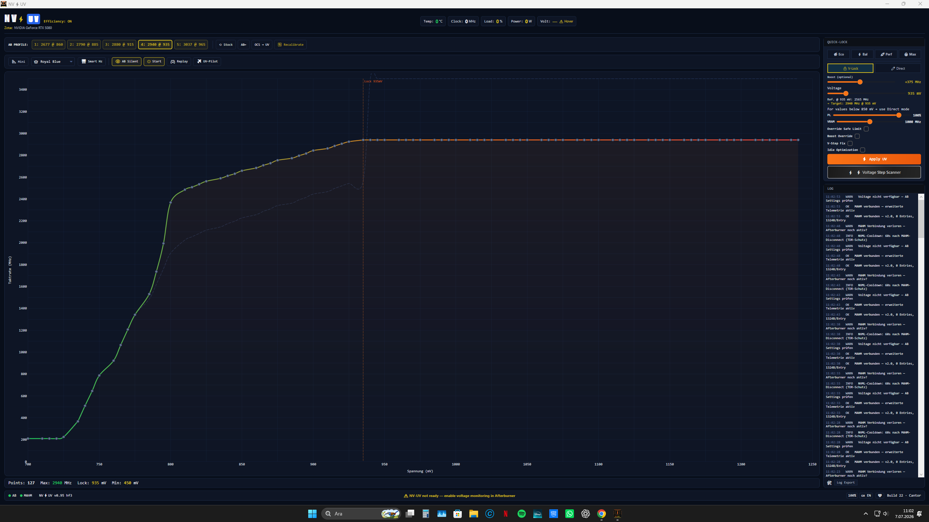Toggle the Start autostart button

154,61
